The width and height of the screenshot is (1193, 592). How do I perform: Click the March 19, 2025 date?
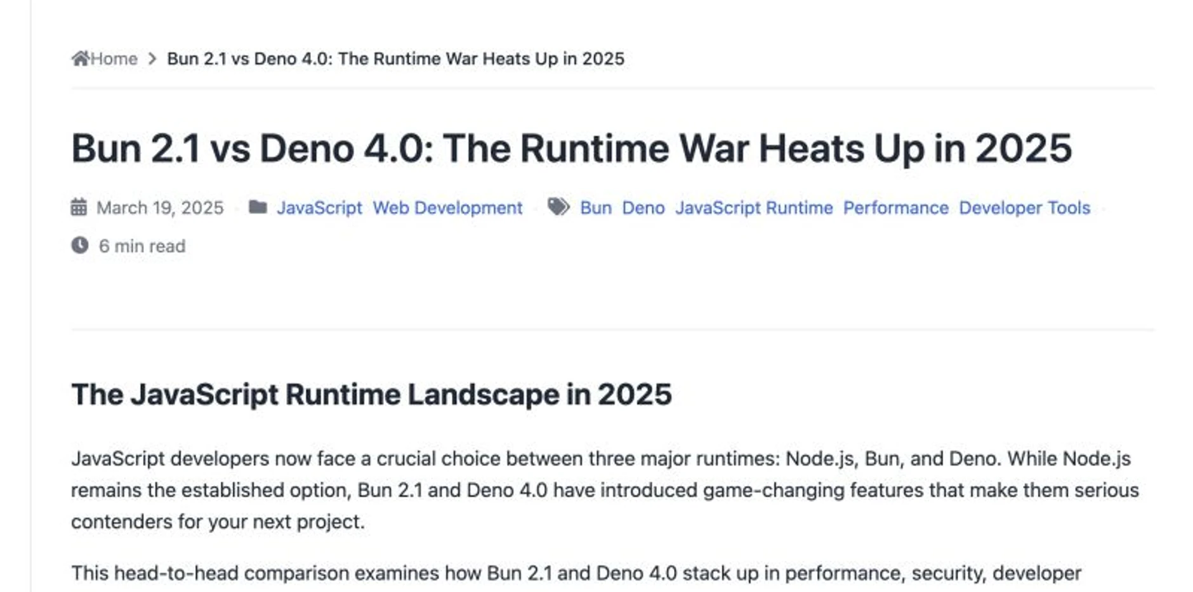click(160, 207)
